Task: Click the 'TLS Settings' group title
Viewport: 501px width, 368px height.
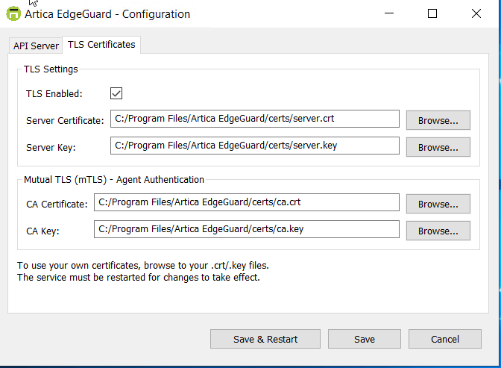Action: coord(51,69)
